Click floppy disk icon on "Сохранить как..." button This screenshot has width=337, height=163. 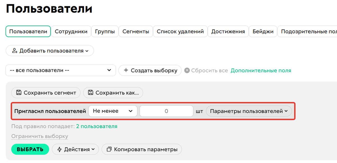point(90,92)
